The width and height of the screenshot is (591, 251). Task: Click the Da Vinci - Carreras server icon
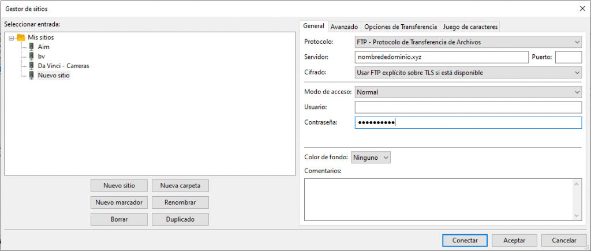tap(32, 66)
